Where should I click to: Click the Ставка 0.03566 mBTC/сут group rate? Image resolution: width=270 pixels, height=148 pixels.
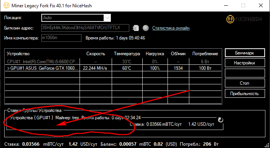156,124
